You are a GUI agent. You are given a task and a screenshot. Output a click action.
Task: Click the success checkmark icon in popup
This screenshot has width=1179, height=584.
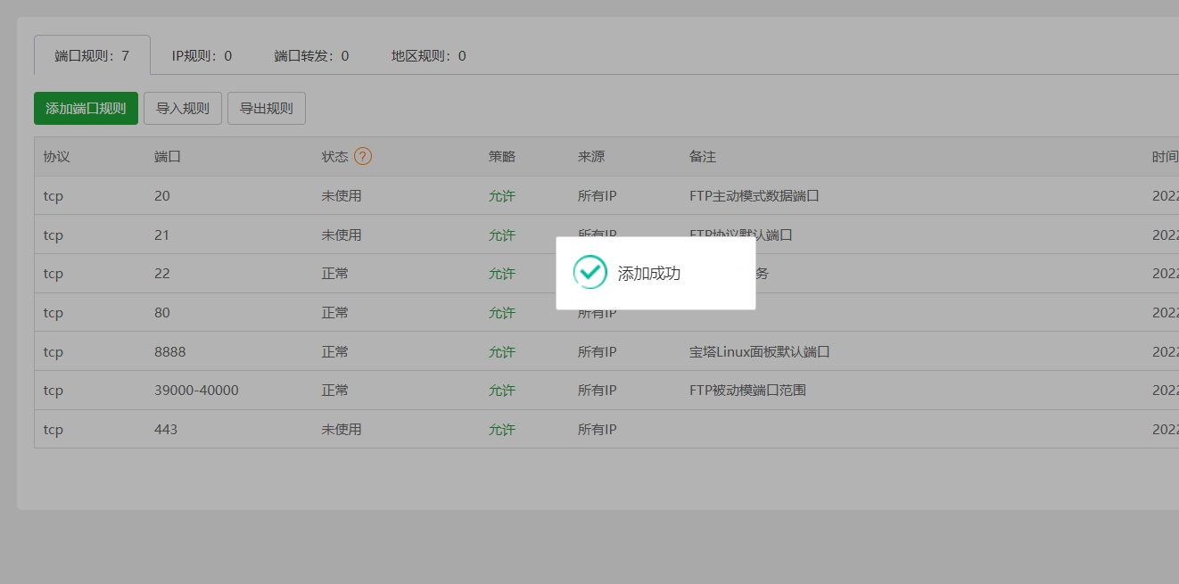(589, 273)
